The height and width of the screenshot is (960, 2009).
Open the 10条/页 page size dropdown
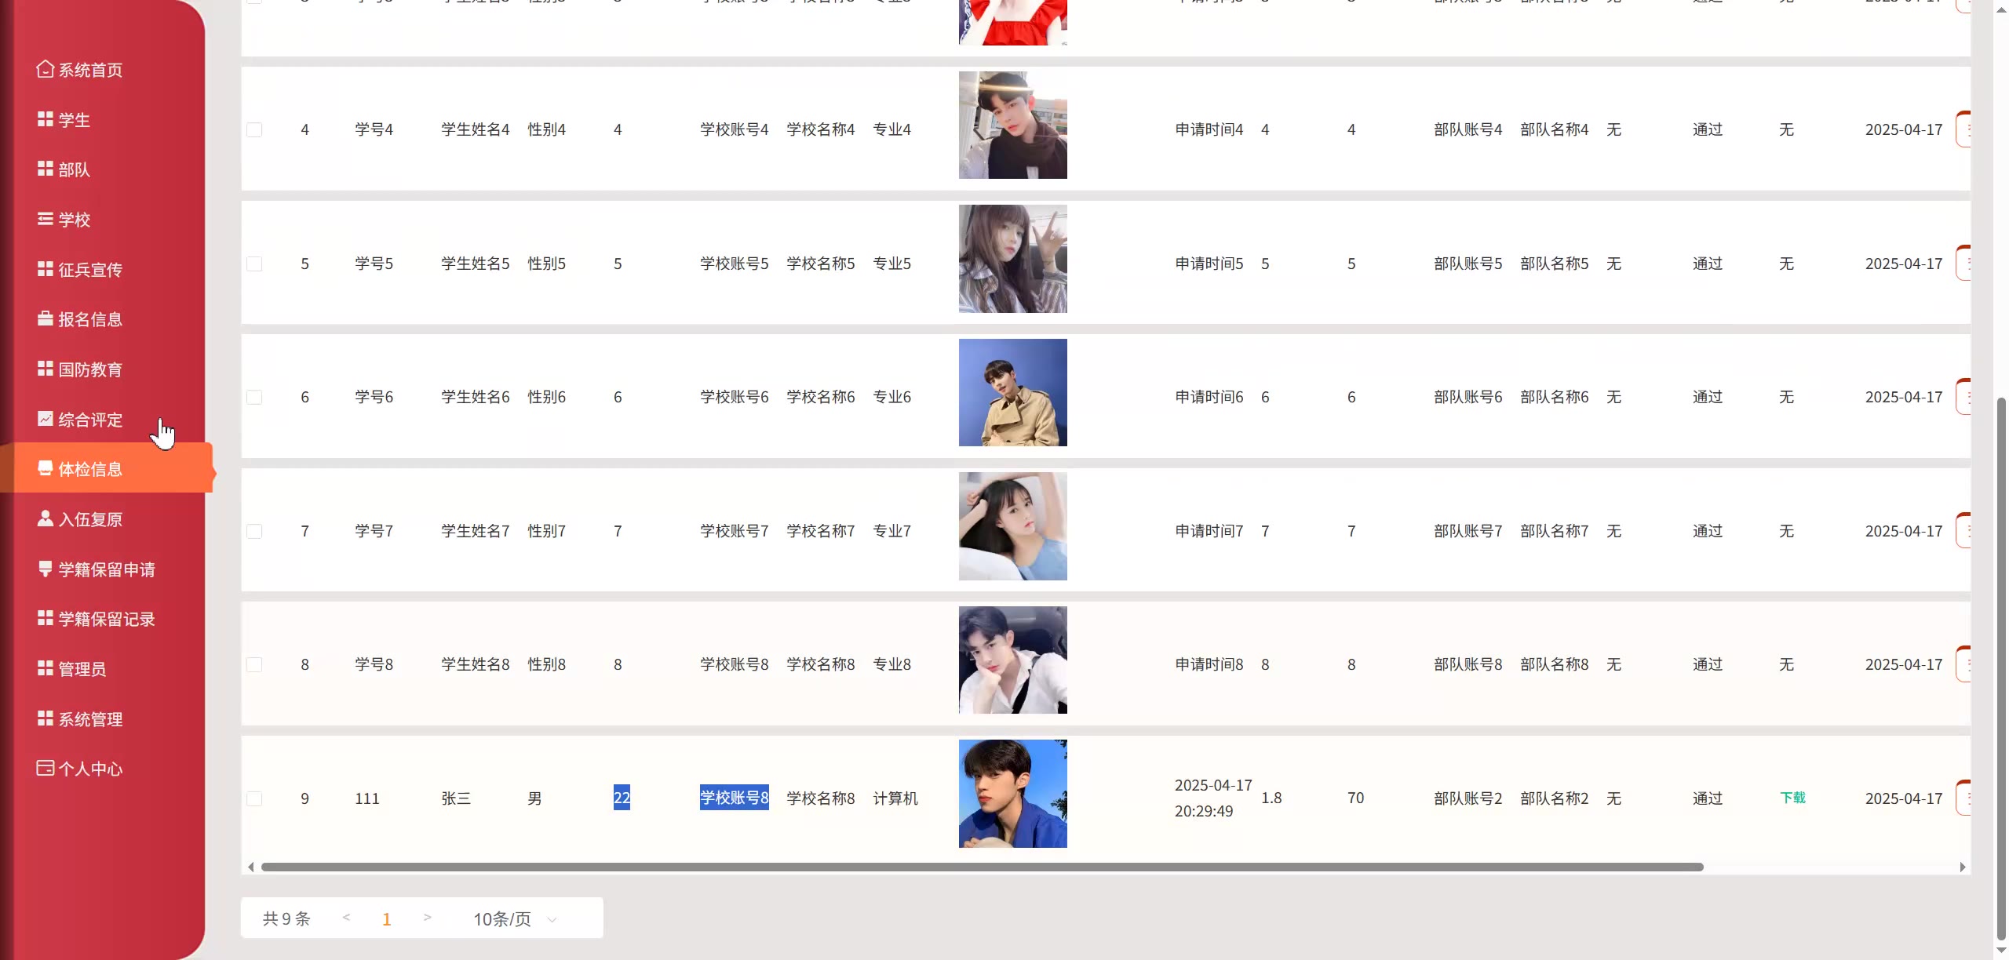[x=515, y=918]
